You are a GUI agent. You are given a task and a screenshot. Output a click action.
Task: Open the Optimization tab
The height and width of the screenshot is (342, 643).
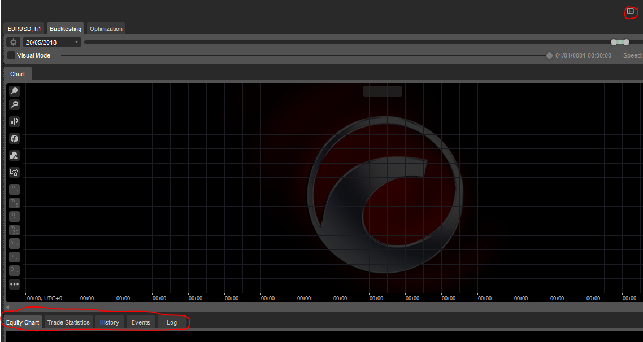tap(106, 29)
